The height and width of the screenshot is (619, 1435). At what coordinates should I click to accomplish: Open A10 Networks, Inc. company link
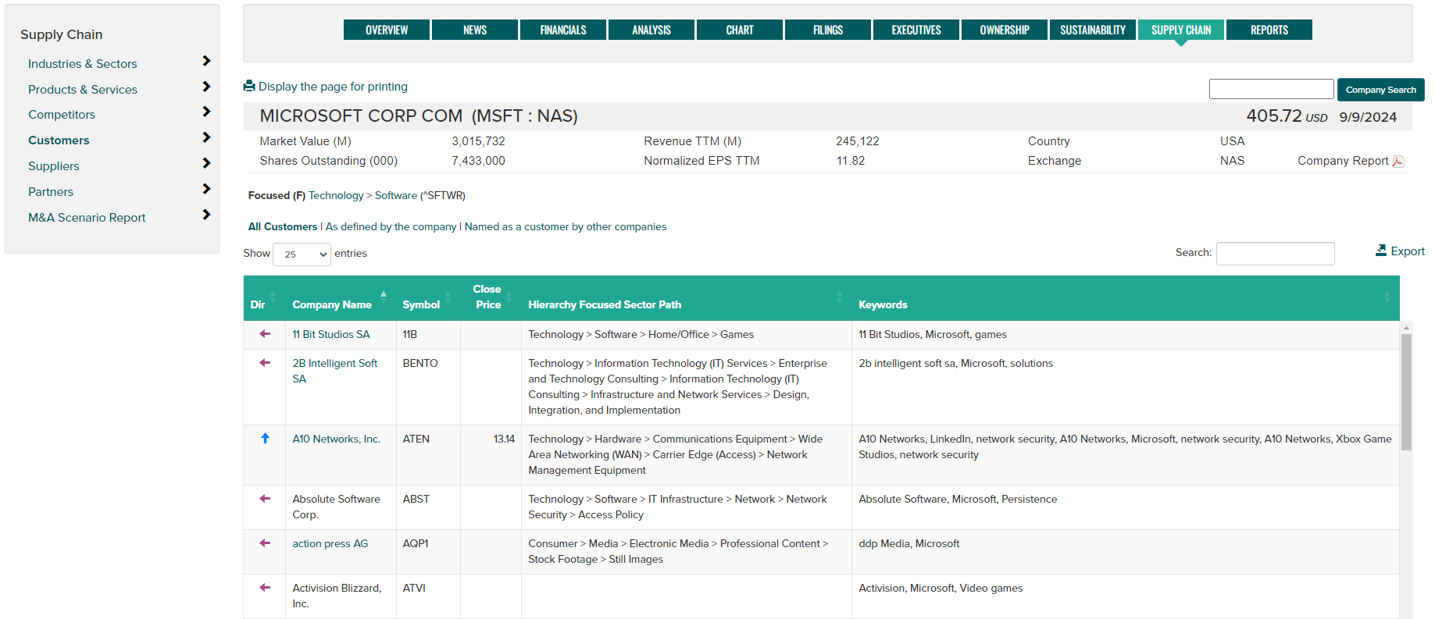click(x=337, y=439)
